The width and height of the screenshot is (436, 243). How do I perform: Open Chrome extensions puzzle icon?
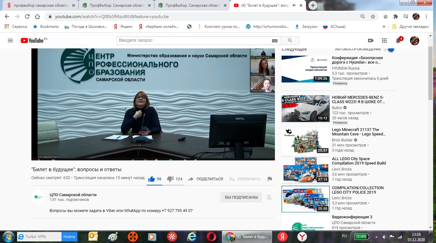pos(395,16)
